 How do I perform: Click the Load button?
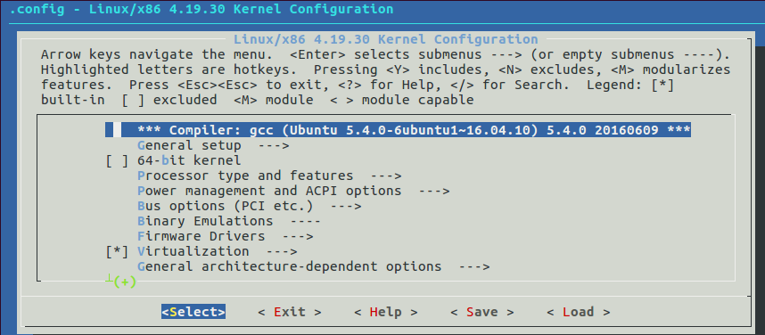click(578, 312)
